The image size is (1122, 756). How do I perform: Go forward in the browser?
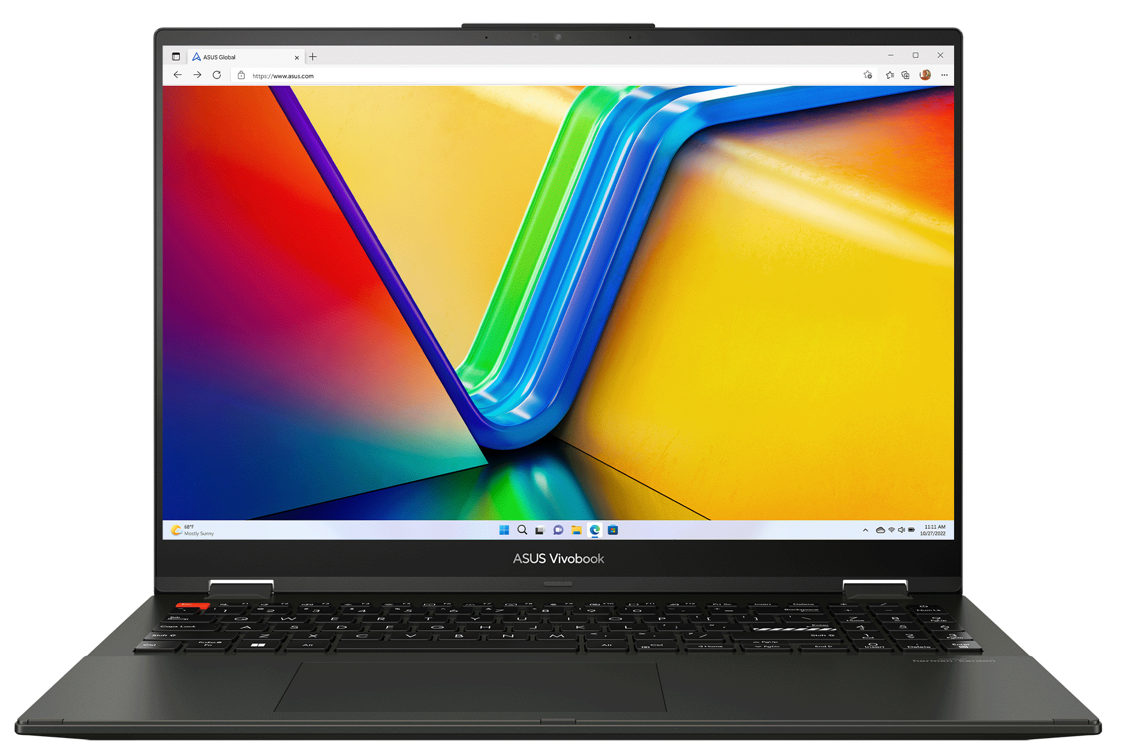[x=197, y=75]
